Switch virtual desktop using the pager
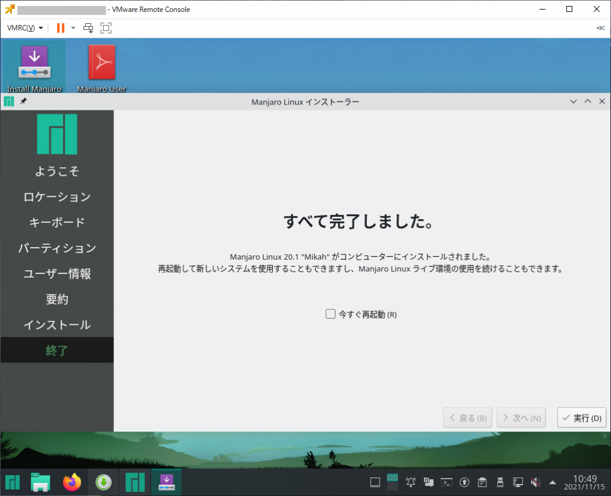Image resolution: width=611 pixels, height=496 pixels. (393, 482)
